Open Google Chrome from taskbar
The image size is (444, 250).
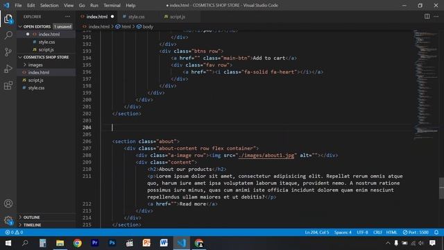pos(77,243)
